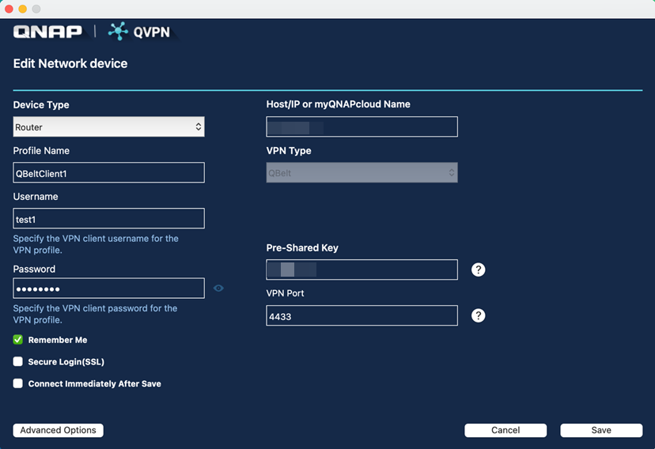Focus the Username field containing test1
This screenshot has height=449, width=655.
click(x=108, y=219)
